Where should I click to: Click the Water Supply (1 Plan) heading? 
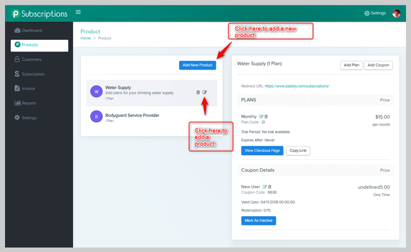pyautogui.click(x=259, y=64)
